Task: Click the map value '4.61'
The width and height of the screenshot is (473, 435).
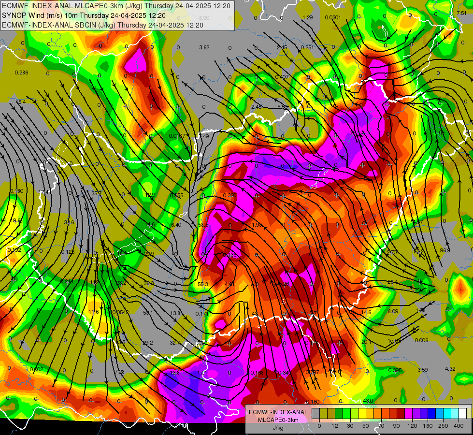Action: [x=230, y=284]
